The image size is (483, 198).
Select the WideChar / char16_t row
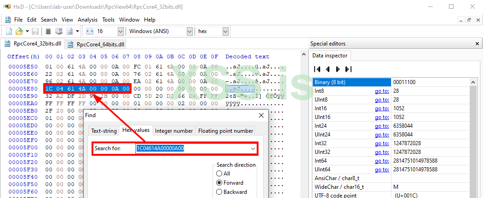391,187
